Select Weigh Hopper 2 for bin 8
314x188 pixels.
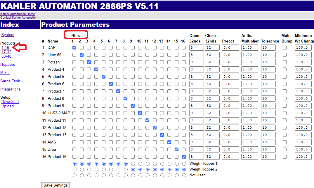pos(126,169)
